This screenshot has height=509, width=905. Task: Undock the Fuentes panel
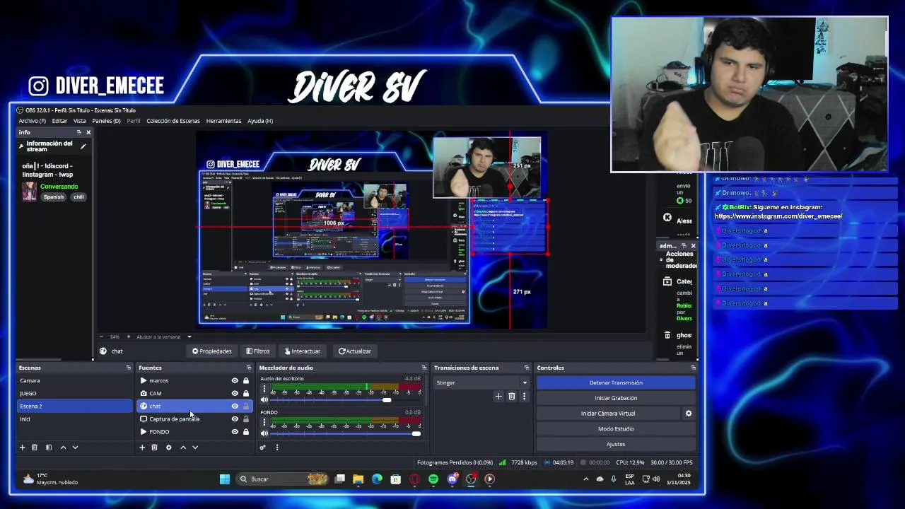(248, 368)
